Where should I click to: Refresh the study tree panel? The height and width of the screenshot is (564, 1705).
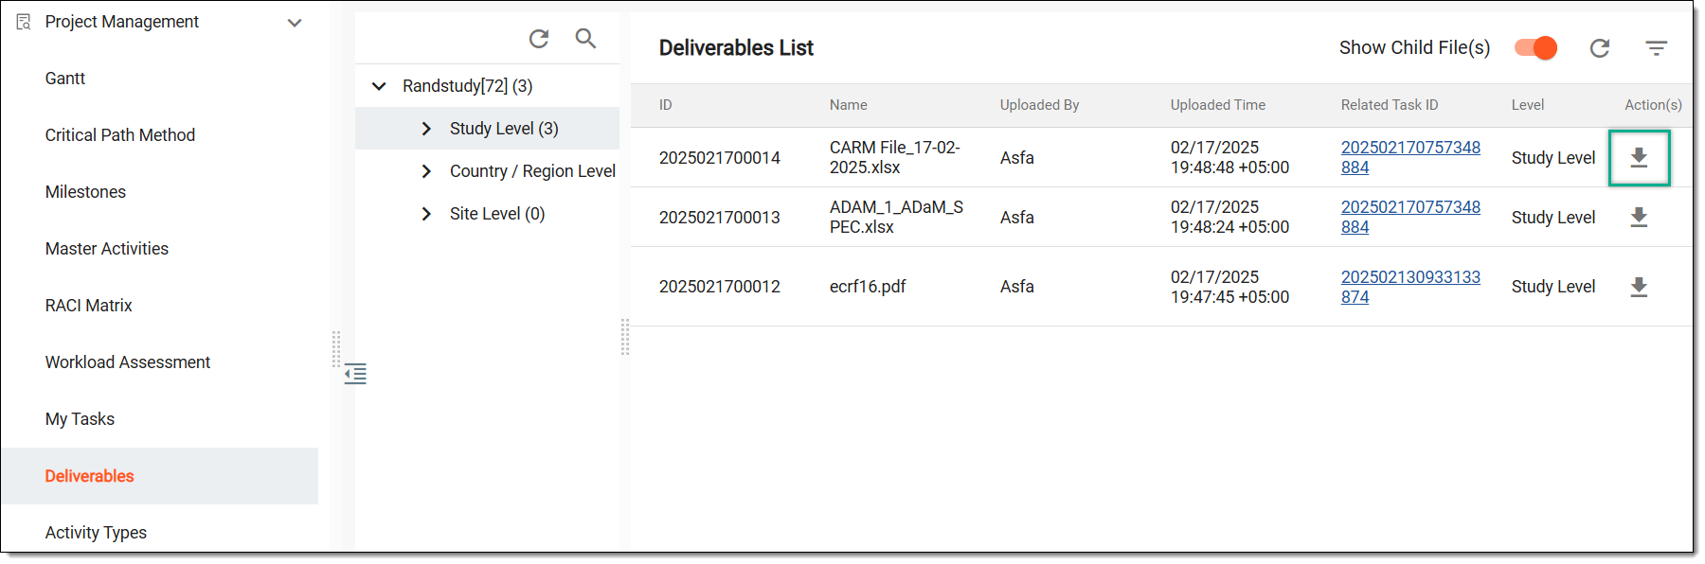(x=539, y=39)
